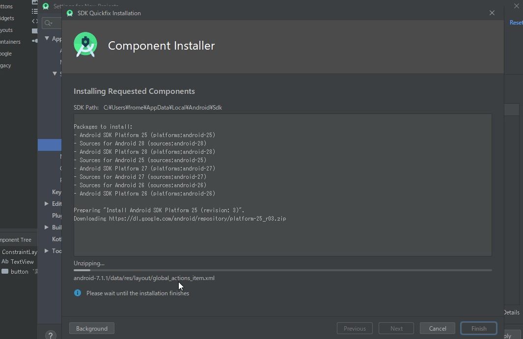Click the Reset link at top right
Screen dimensions: 523x339
(x=515, y=22)
